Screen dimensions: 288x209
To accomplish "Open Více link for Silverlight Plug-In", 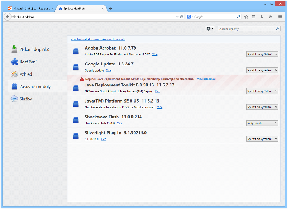I will pos(103,139).
